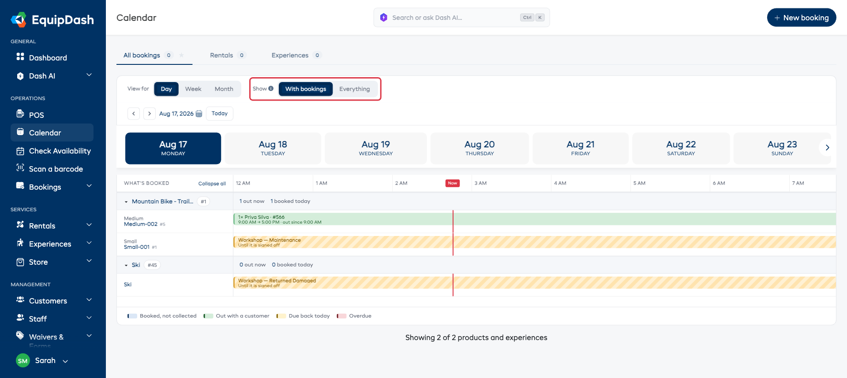
Task: Open the POS sidebar item
Action: point(52,115)
